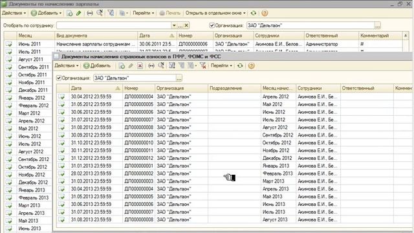
Task: Click pencil edit icon in insurance window toolbar
Action: click(x=131, y=66)
